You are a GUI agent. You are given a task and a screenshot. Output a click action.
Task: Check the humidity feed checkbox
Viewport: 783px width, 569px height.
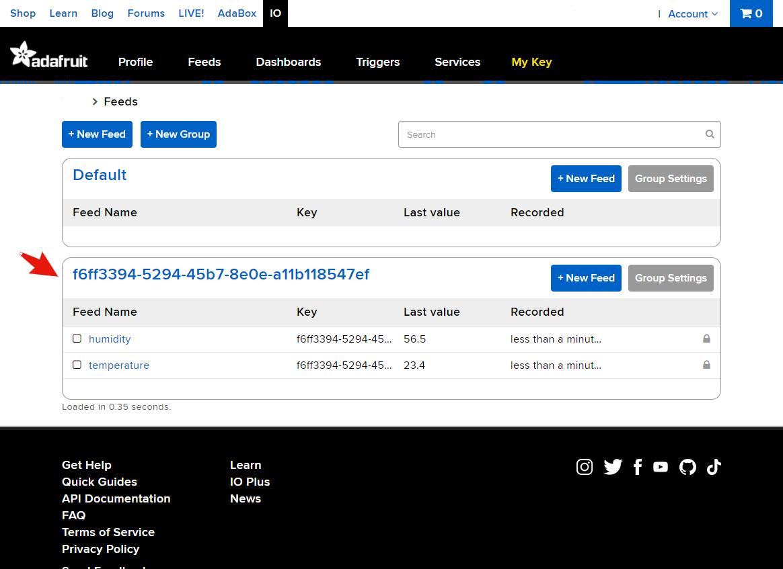[x=77, y=339]
